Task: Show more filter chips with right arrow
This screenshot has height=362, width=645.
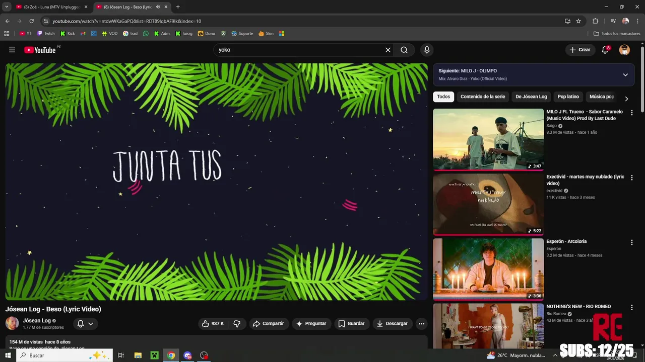Action: pyautogui.click(x=626, y=99)
